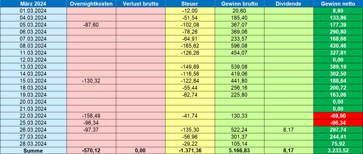
Task: Select gross profit cell 596,08
Action: point(239,46)
